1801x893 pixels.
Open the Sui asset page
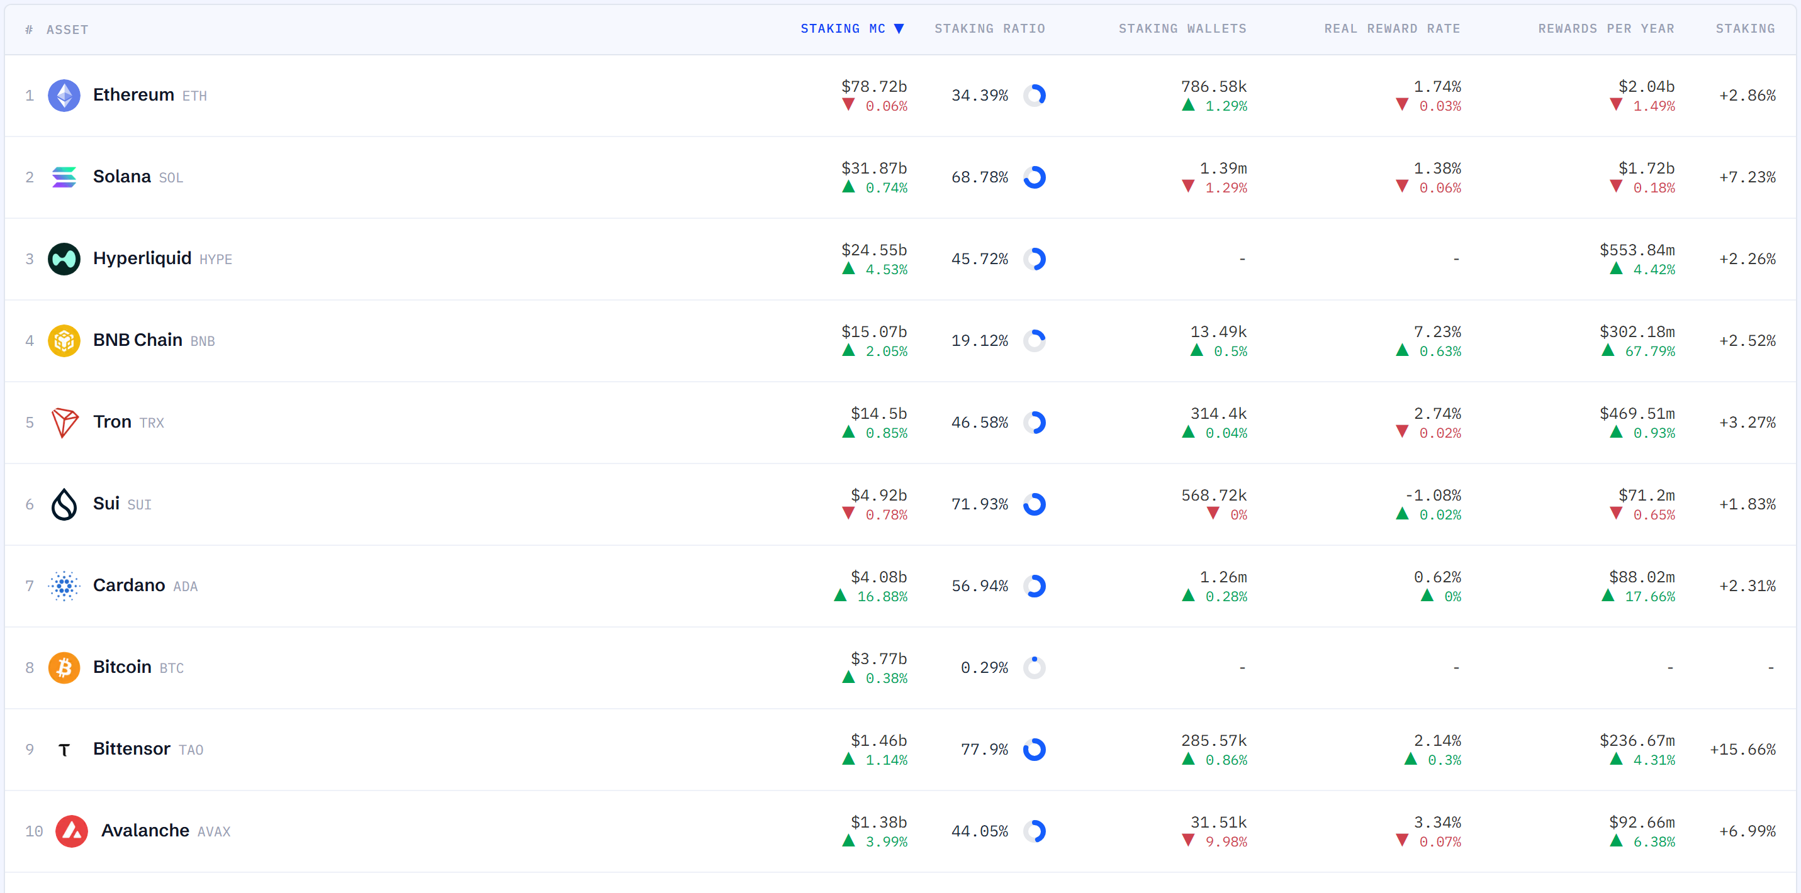click(106, 503)
